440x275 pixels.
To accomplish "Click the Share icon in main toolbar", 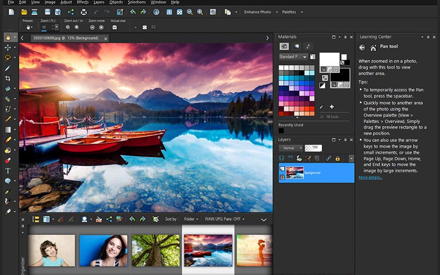I will pyautogui.click(x=71, y=12).
